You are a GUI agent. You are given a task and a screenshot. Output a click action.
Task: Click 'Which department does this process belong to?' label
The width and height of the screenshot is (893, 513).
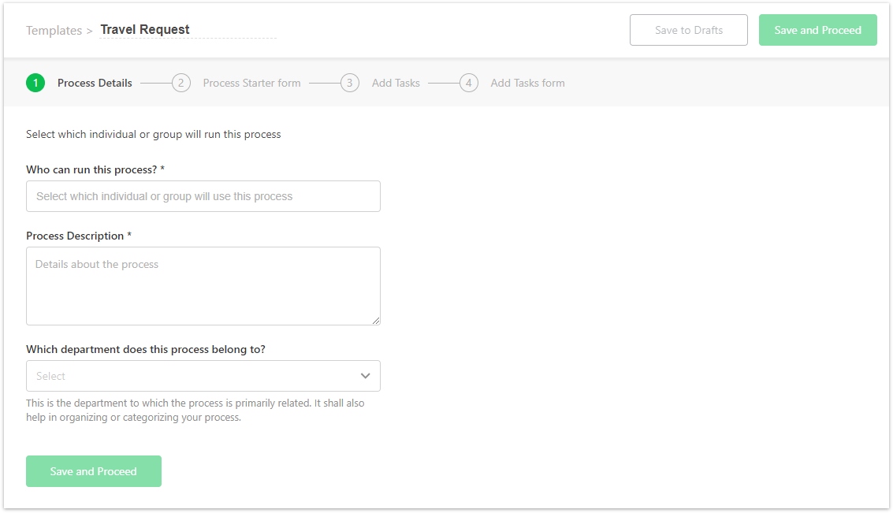[146, 350]
